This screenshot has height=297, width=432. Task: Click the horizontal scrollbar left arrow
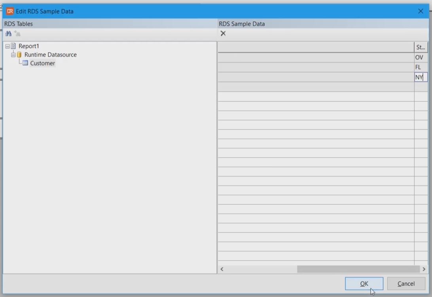pyautogui.click(x=222, y=269)
